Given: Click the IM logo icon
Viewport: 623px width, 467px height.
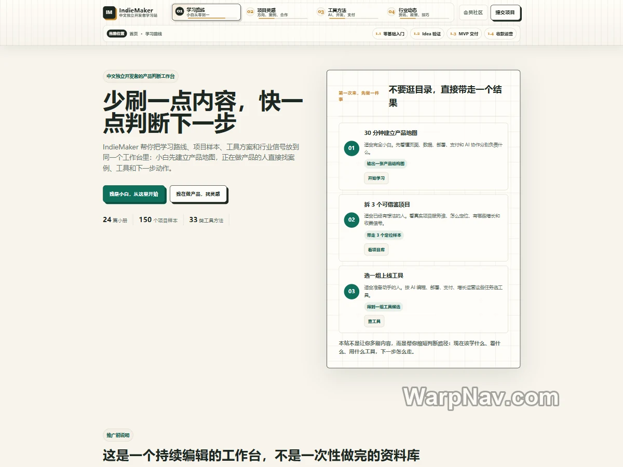Looking at the screenshot, I should pyautogui.click(x=109, y=12).
